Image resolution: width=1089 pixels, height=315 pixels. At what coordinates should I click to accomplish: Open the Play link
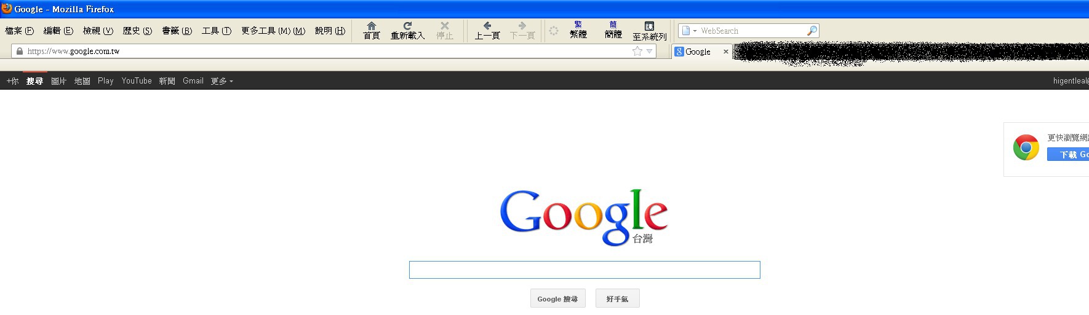click(x=106, y=81)
